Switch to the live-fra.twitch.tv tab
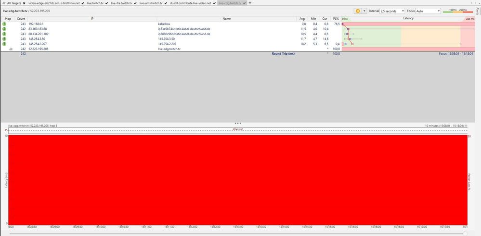This screenshot has height=236, width=481. pyautogui.click(x=121, y=3)
